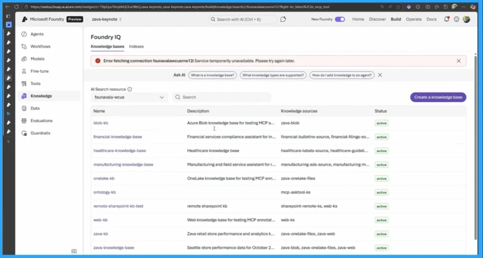Open Docs in top navigation

click(x=432, y=19)
